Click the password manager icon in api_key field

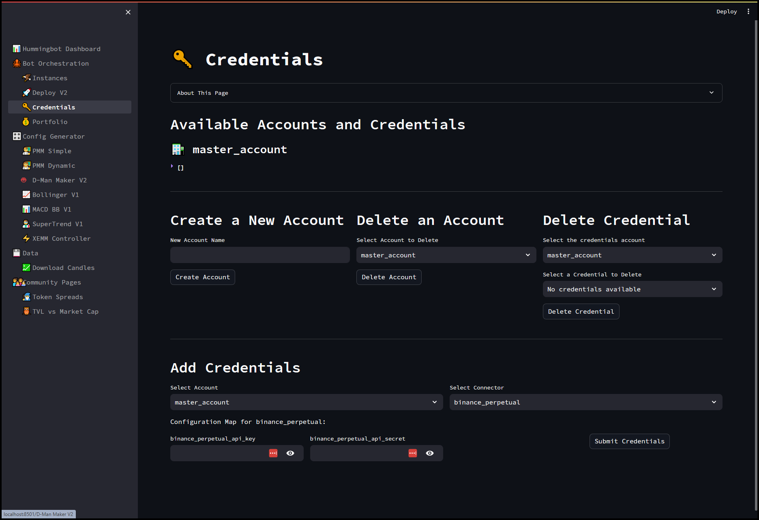(273, 453)
